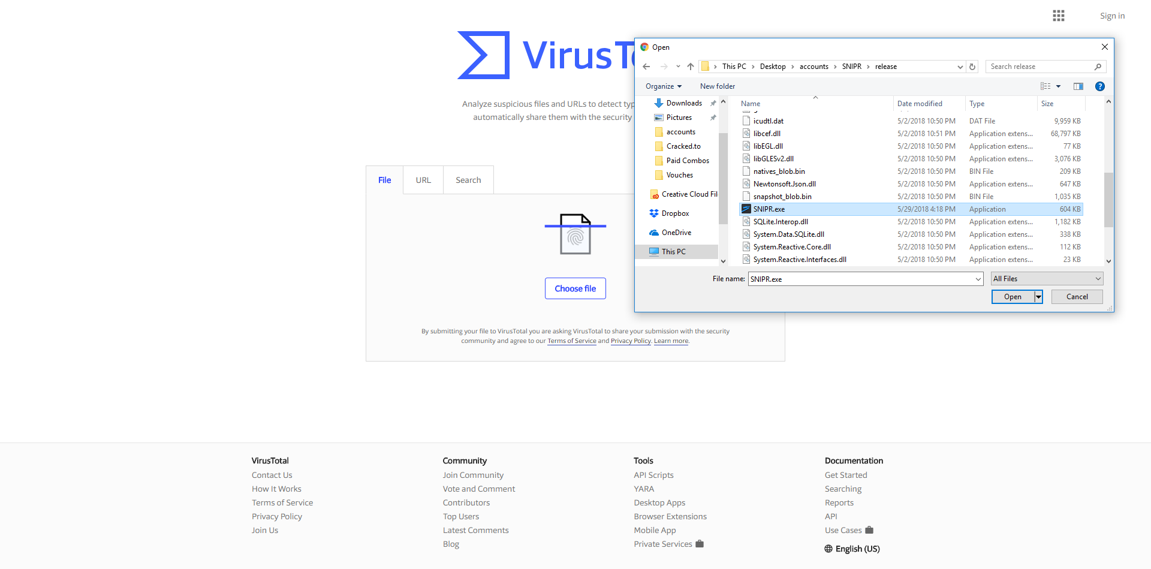The width and height of the screenshot is (1151, 569).
Task: Open the Terms of Service link in notice
Action: [572, 341]
